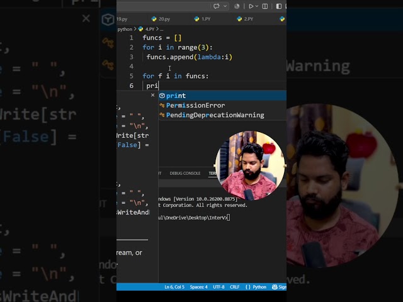Expand the Copilot chat dropdown arrow

[x=225, y=6]
